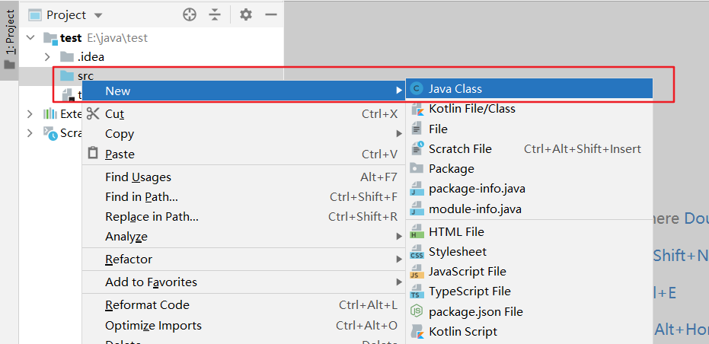This screenshot has height=344, width=709.
Task: Open the Add to Favorites submenu
Action: (x=244, y=282)
